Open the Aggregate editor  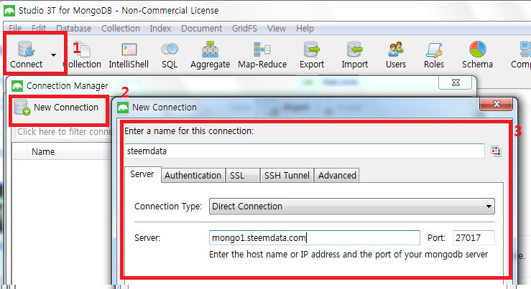point(210,55)
